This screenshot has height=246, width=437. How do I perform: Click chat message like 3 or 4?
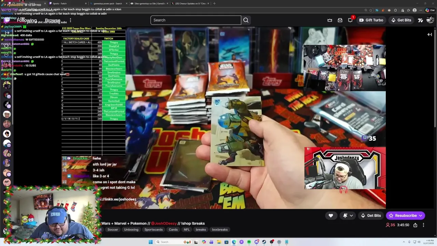tap(101, 176)
